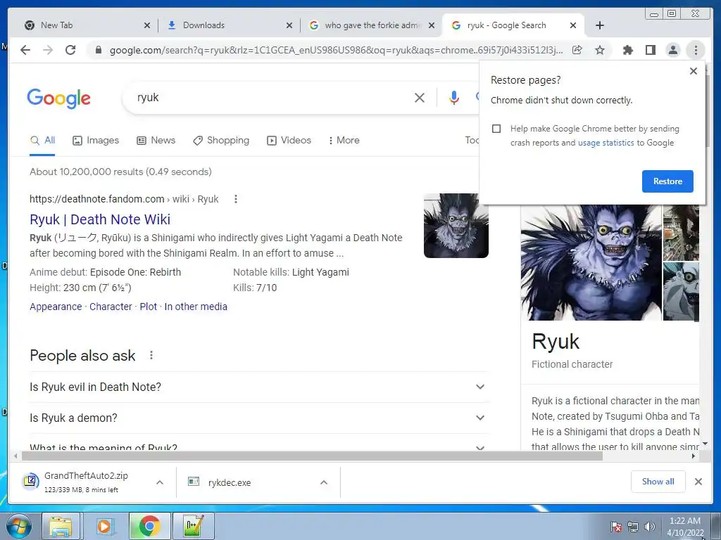This screenshot has height=540, width=721.
Task: Click the horizontal scrollbar thumb
Action: tap(312, 456)
